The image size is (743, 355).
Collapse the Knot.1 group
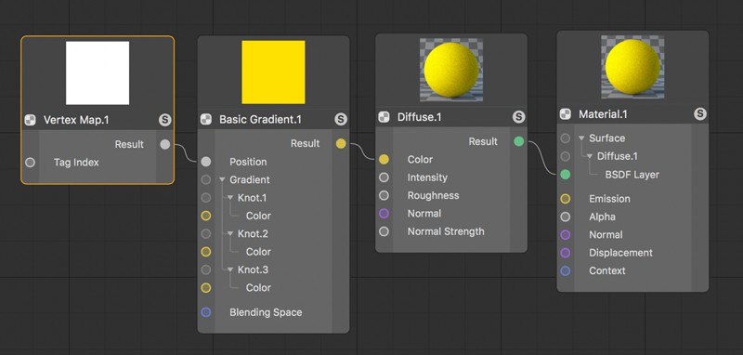point(230,198)
